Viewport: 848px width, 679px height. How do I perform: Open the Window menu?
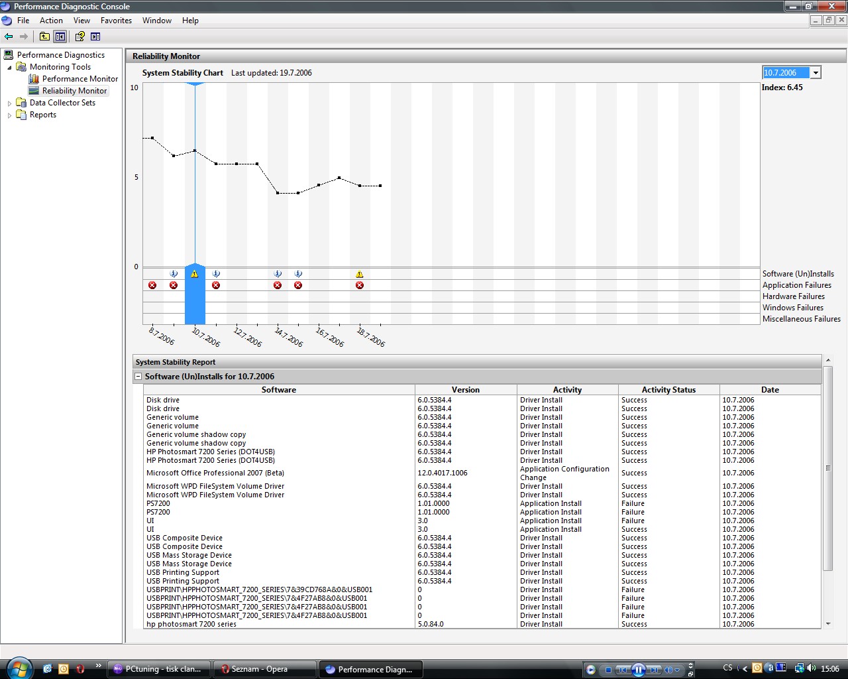tap(157, 21)
